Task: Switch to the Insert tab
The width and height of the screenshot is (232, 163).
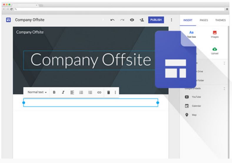Action: tap(188, 20)
